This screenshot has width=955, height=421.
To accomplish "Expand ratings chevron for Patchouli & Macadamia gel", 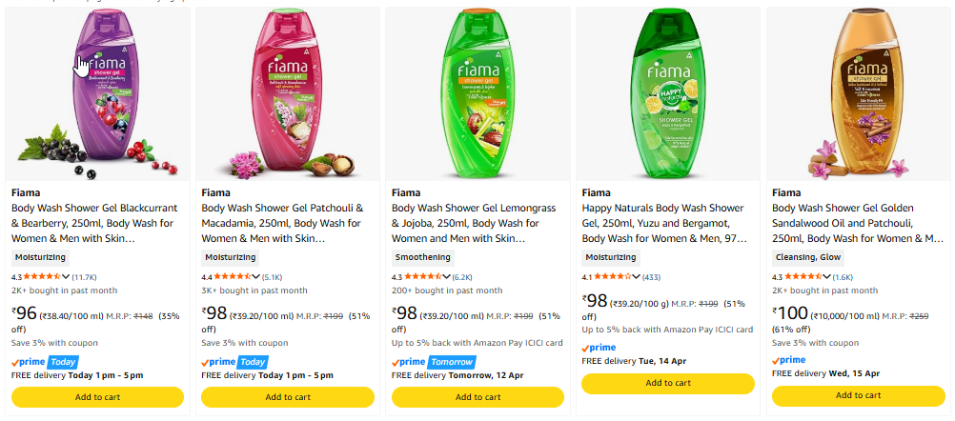I will pyautogui.click(x=257, y=276).
